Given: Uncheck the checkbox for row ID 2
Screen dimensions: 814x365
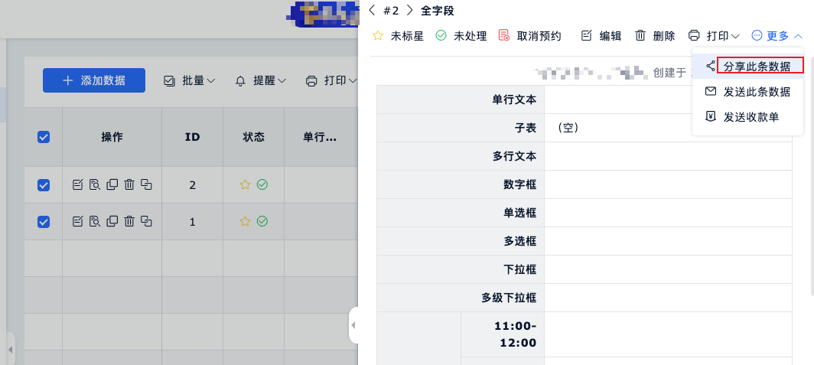Looking at the screenshot, I should (x=44, y=184).
